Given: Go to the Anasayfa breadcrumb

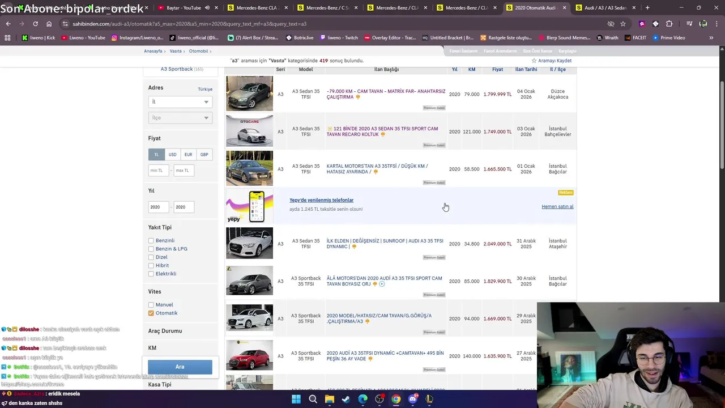Looking at the screenshot, I should [x=153, y=51].
